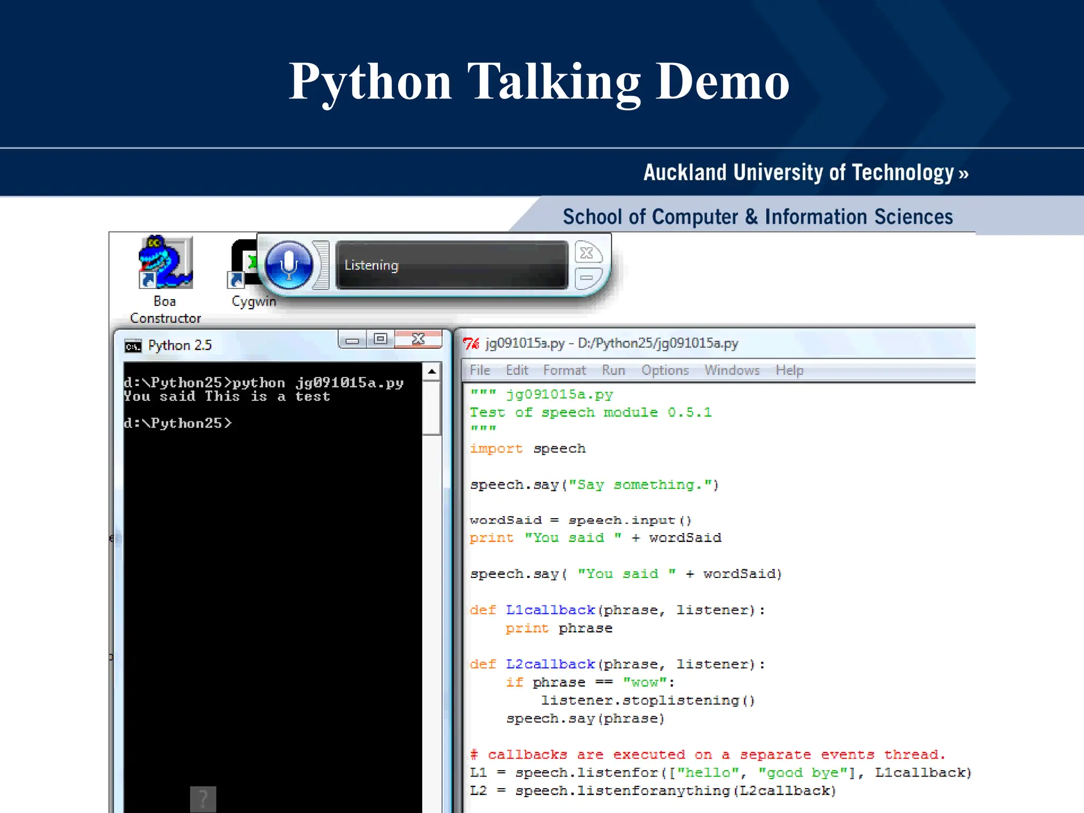Open the Format menu in IDLE
The height and width of the screenshot is (813, 1084).
pos(564,371)
